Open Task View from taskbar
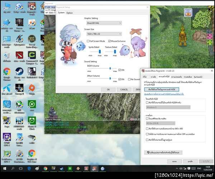 coord(21,169)
